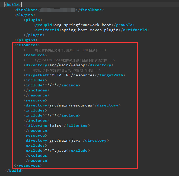Click the closing filtering tag
Image resolution: width=179 pixels, height=176 pixels.
tap(76, 125)
